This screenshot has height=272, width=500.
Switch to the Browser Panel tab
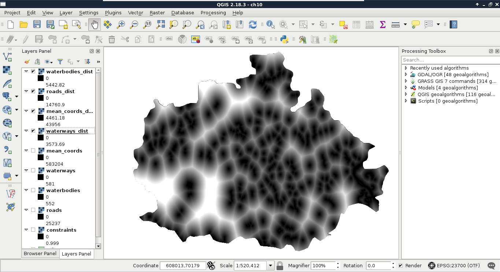(40, 253)
